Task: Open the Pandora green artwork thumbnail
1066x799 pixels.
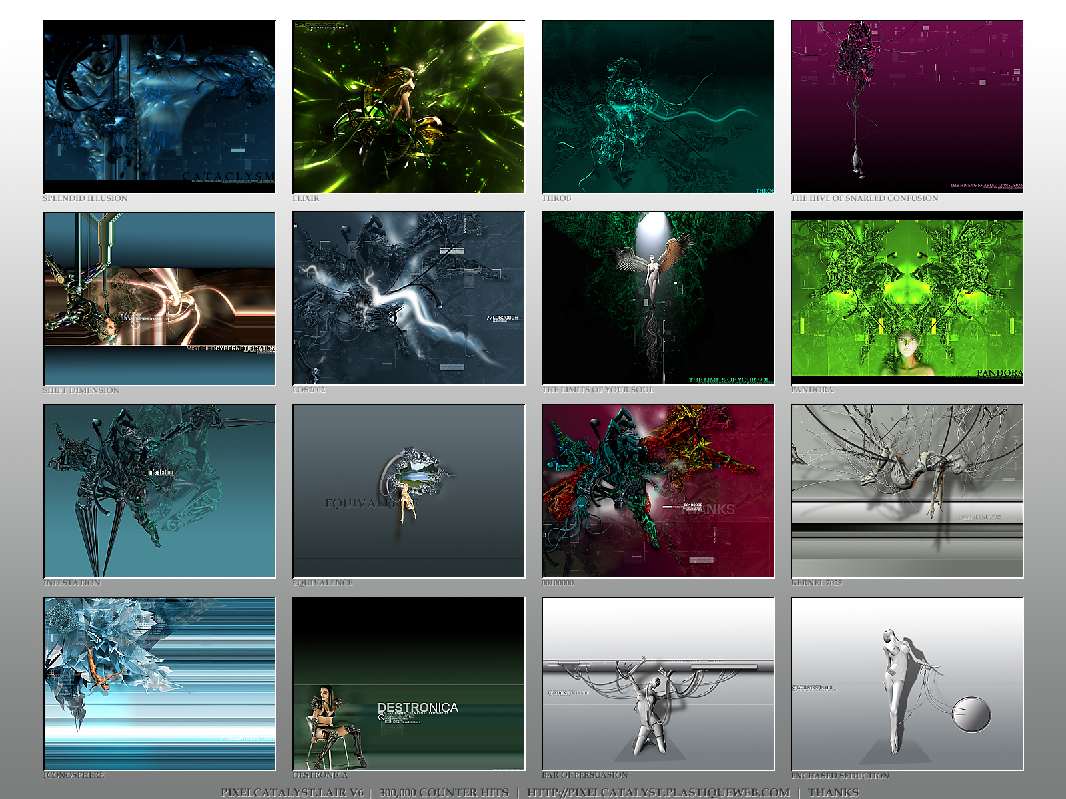Action: tap(907, 298)
